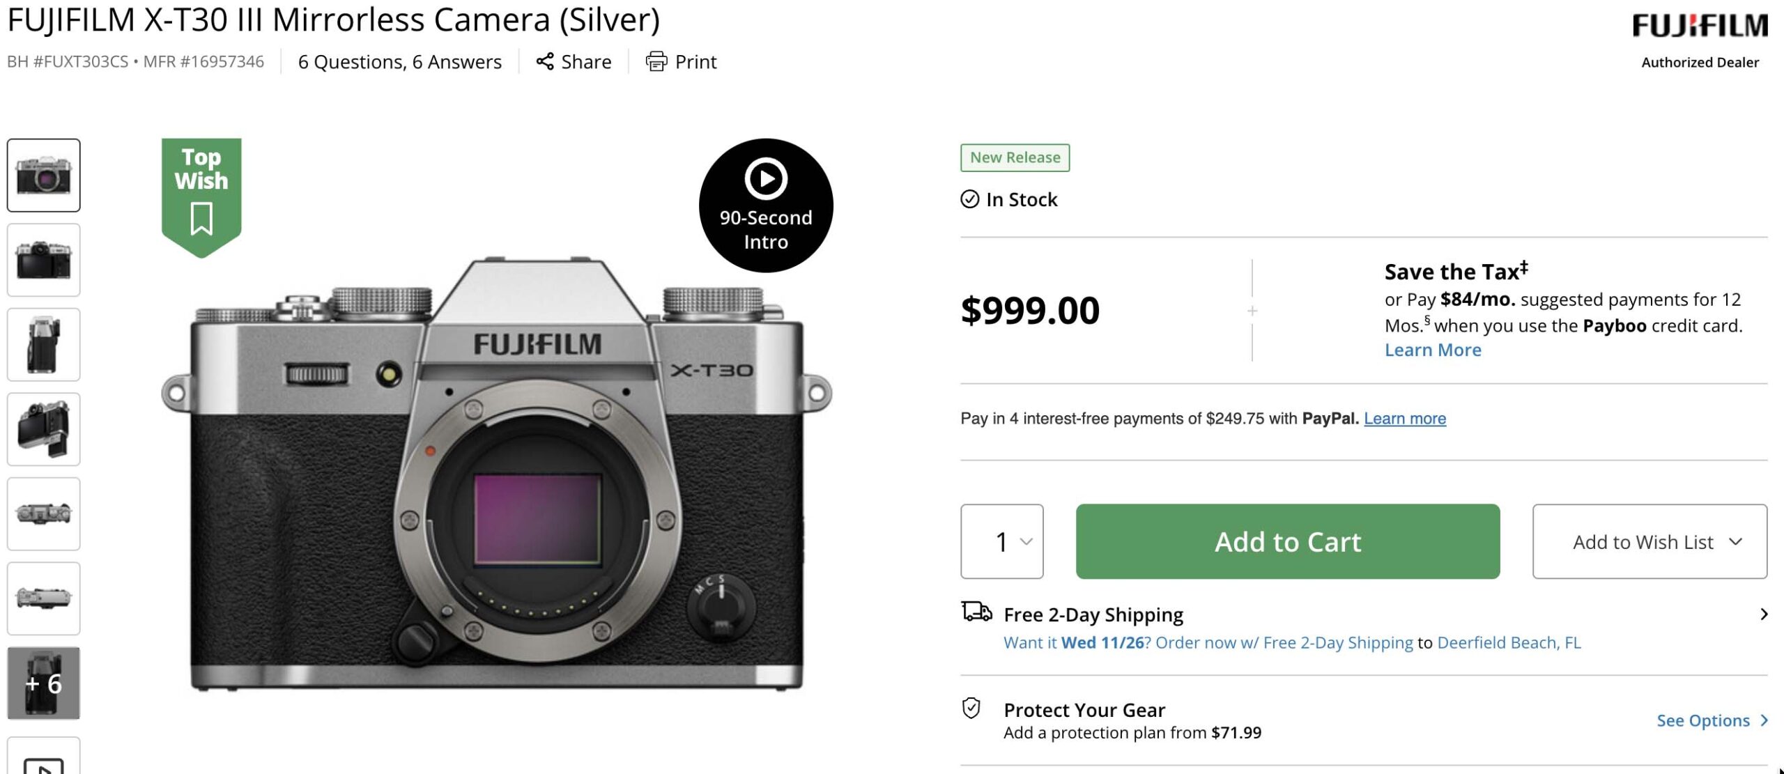Click the Protect Your Gear shield icon
This screenshot has height=774, width=1784.
pyautogui.click(x=971, y=709)
